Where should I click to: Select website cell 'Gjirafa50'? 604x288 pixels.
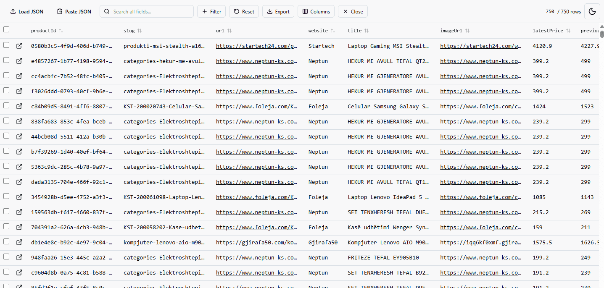[323, 243]
